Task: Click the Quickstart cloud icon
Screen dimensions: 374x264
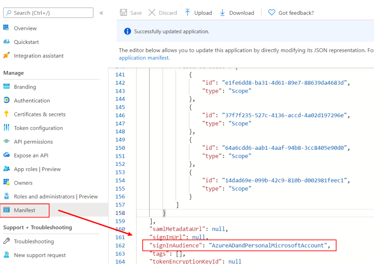Action: point(7,42)
